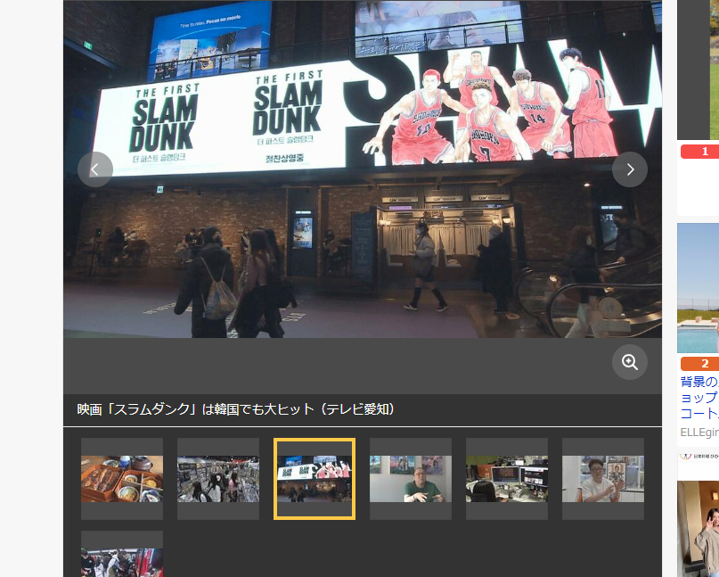The width and height of the screenshot is (719, 577).
Task: Click the ELLEgirl source label
Action: pos(699,433)
